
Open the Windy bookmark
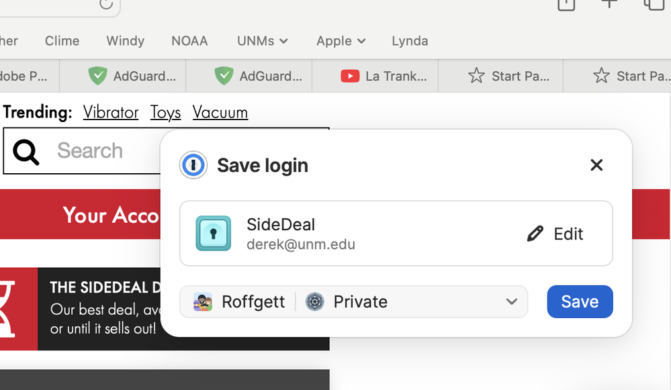pos(126,41)
